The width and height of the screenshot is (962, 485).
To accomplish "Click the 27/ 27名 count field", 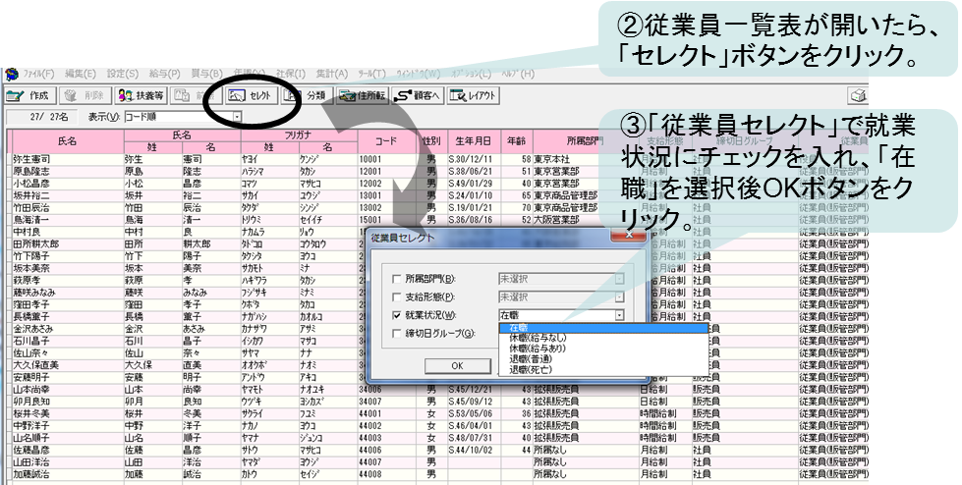I will coord(43,117).
